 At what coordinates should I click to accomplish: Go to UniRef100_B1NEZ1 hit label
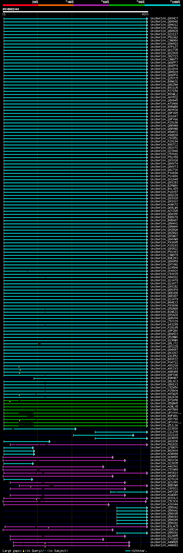(x=164, y=312)
